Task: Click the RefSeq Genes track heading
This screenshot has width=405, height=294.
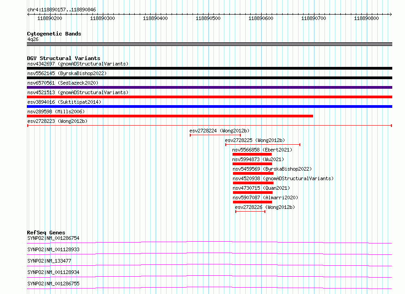Action: click(46, 233)
